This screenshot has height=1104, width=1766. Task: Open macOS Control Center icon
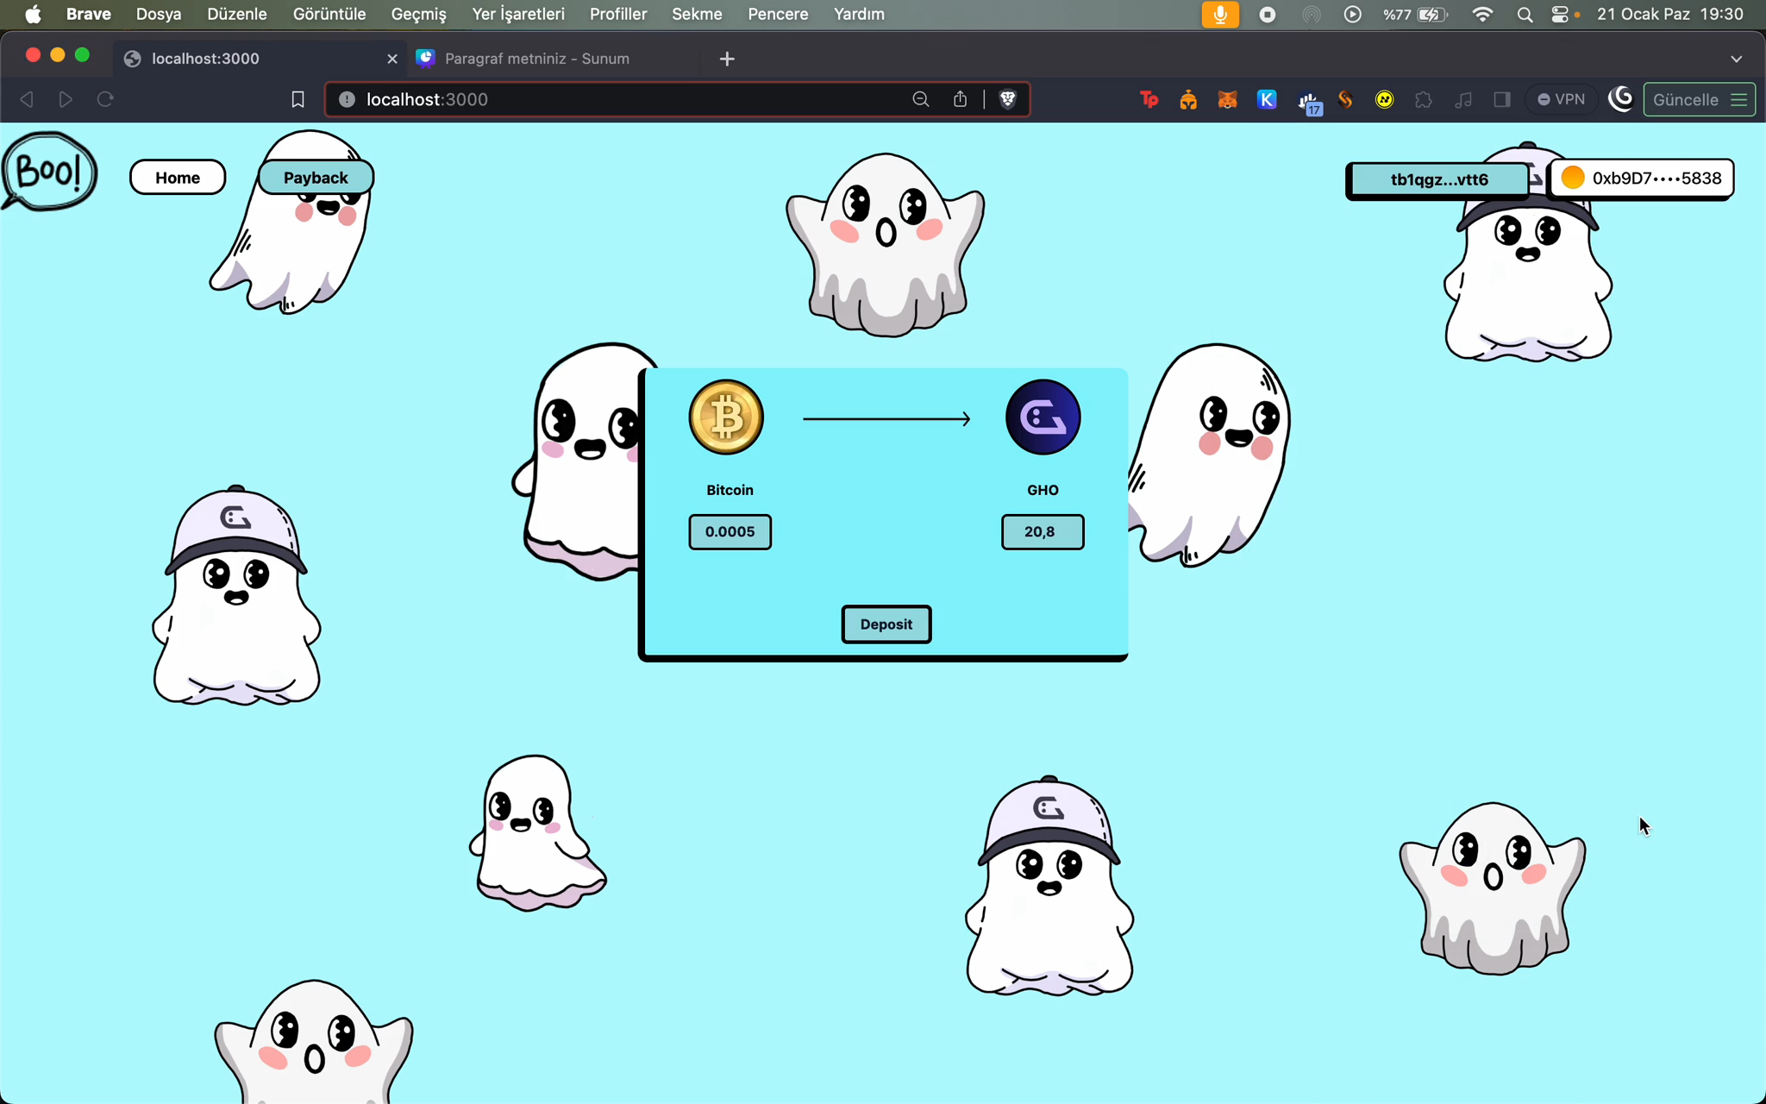click(1560, 15)
